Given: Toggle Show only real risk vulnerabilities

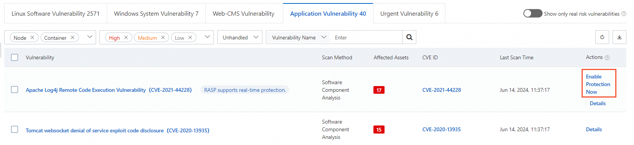Looking at the screenshot, I should click(x=533, y=13).
